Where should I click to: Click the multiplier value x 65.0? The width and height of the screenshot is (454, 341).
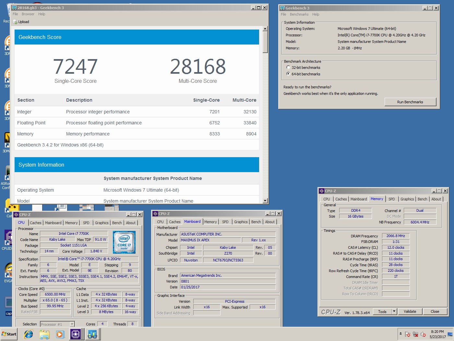click(55, 300)
